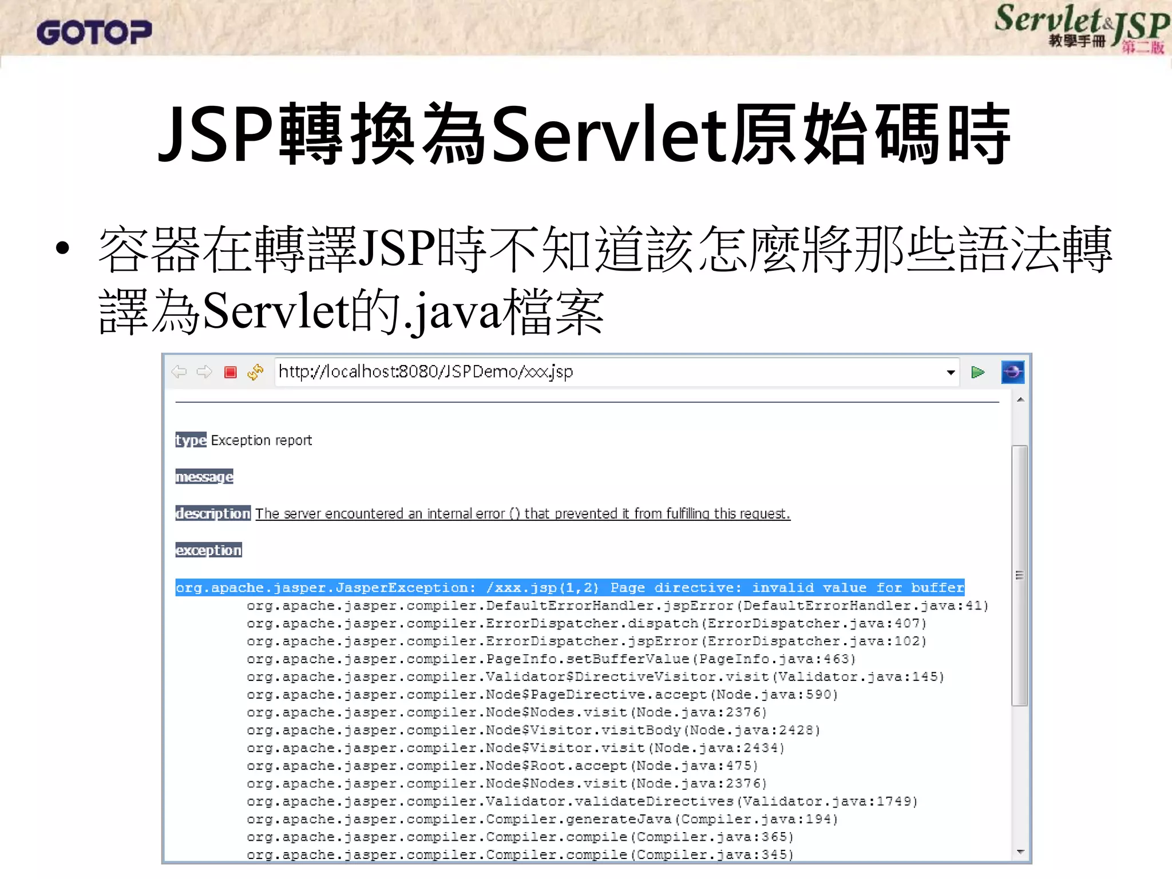The height and width of the screenshot is (879, 1172).
Task: Click the Node$Root.accept stack line
Action: pyautogui.click(x=502, y=766)
